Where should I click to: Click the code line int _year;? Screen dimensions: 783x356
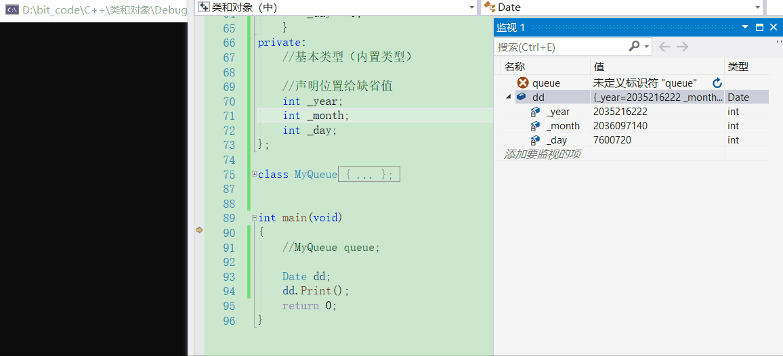(x=314, y=102)
